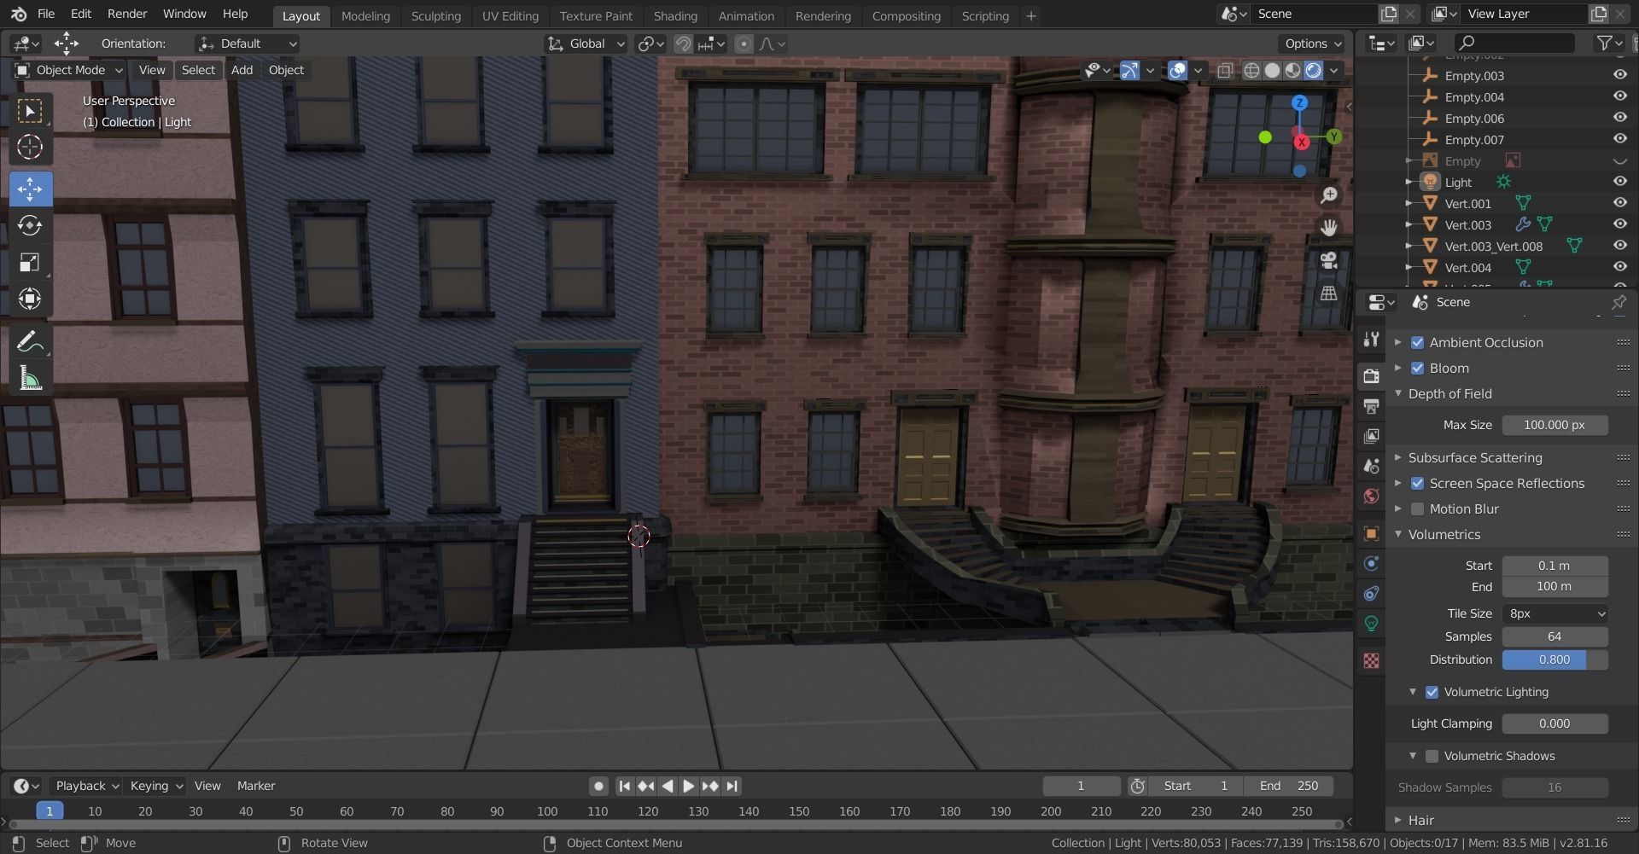The height and width of the screenshot is (854, 1639).
Task: Choose the Move tool in toolbar
Action: [30, 189]
